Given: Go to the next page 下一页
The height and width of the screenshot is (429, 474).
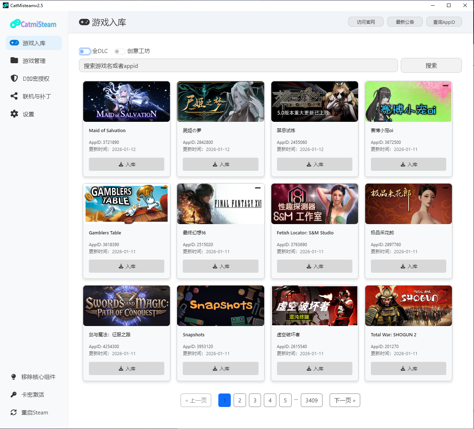Looking at the screenshot, I should (345, 400).
